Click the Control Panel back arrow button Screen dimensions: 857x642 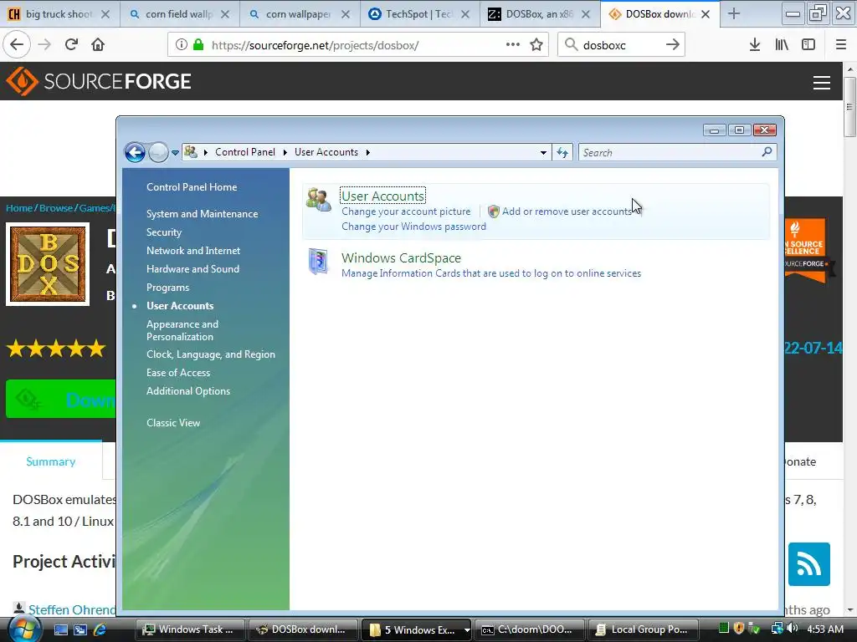[135, 152]
